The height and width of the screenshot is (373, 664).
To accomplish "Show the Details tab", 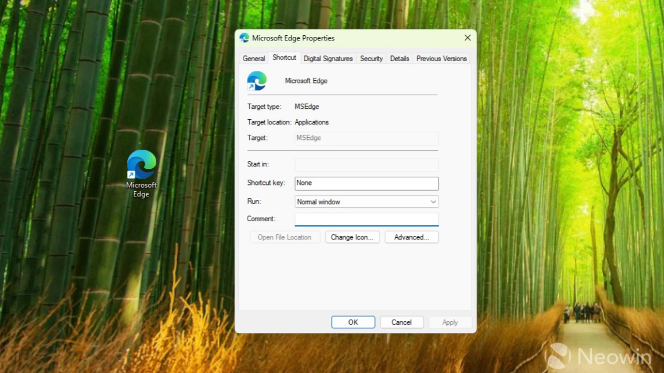I will (399, 59).
